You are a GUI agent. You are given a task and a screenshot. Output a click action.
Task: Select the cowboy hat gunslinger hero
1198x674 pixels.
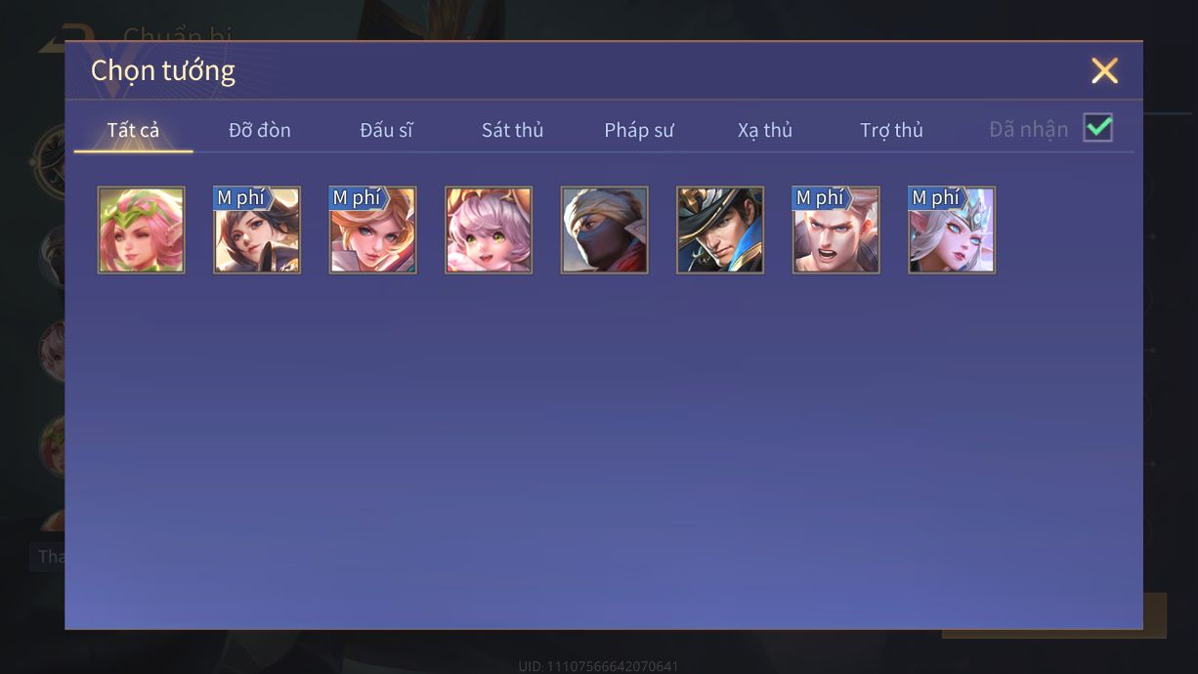point(720,231)
